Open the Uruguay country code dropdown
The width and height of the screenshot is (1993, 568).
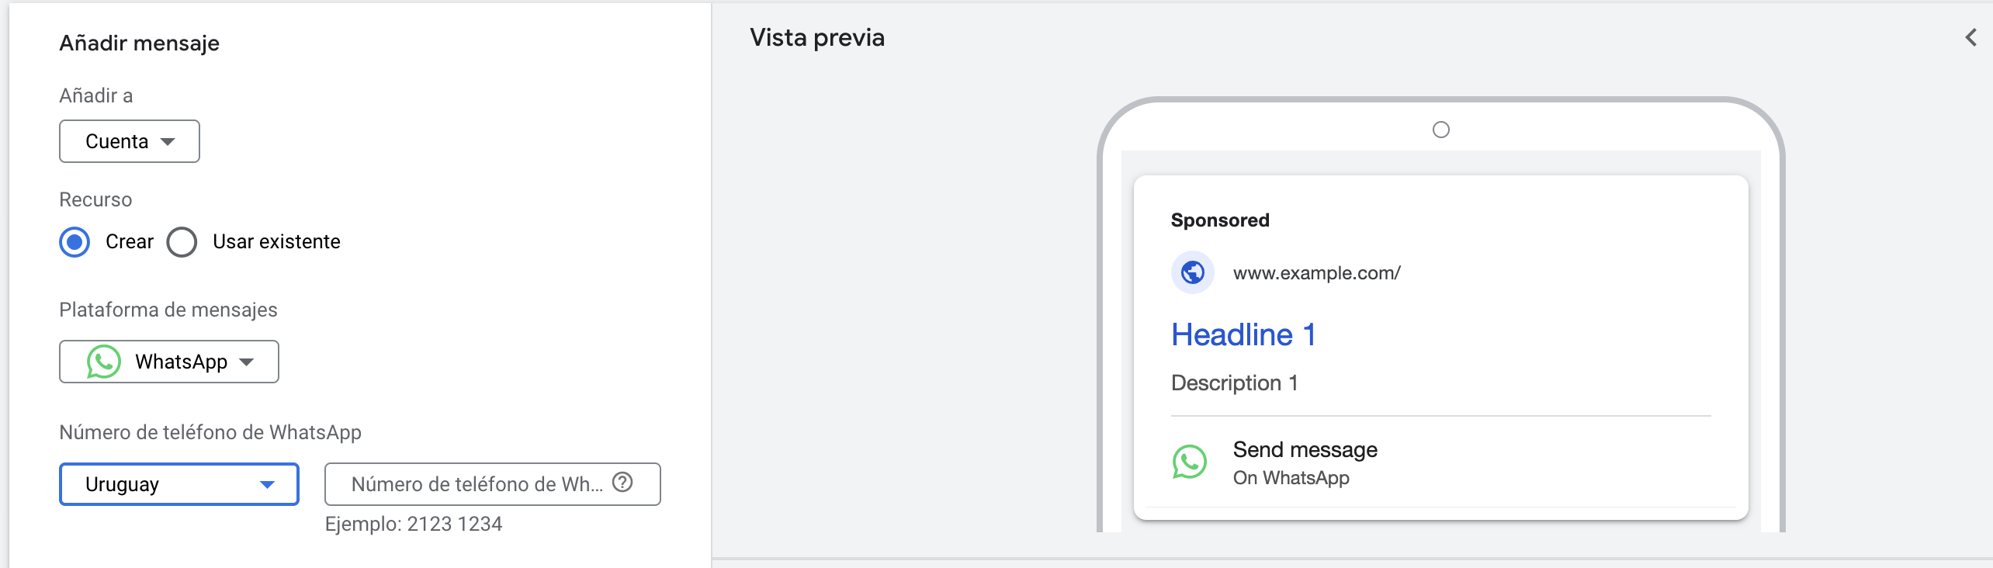pyautogui.click(x=179, y=484)
